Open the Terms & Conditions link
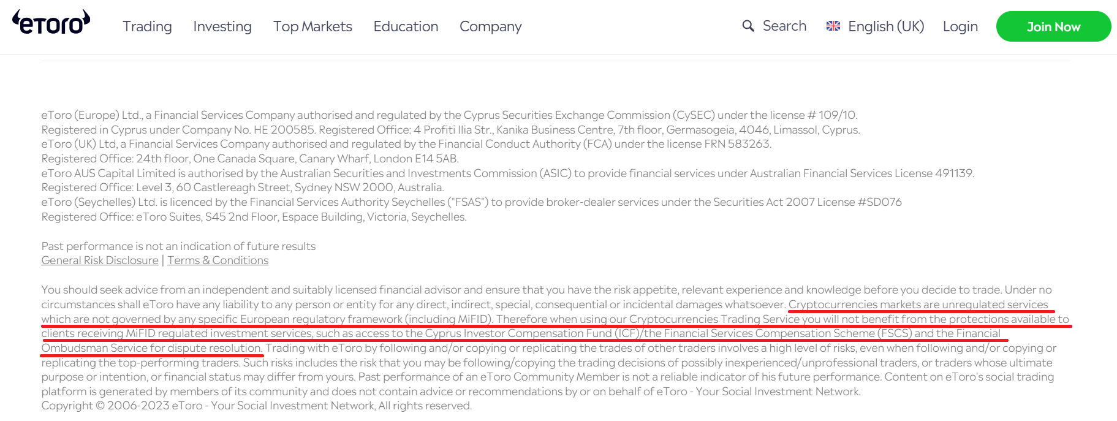 tap(218, 260)
